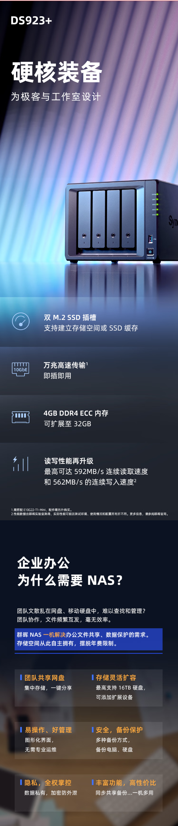Screen dimensions: 178x826
Task: Click the power button on the NAS
Action: [150, 252]
